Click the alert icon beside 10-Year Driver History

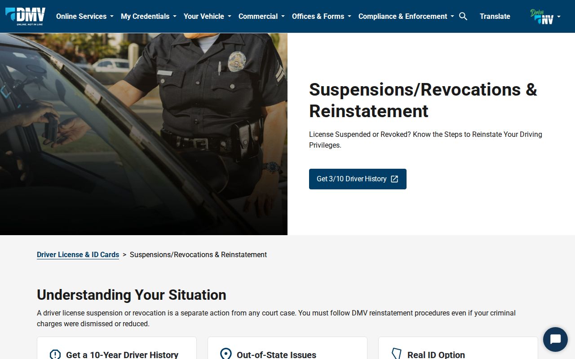click(x=55, y=355)
